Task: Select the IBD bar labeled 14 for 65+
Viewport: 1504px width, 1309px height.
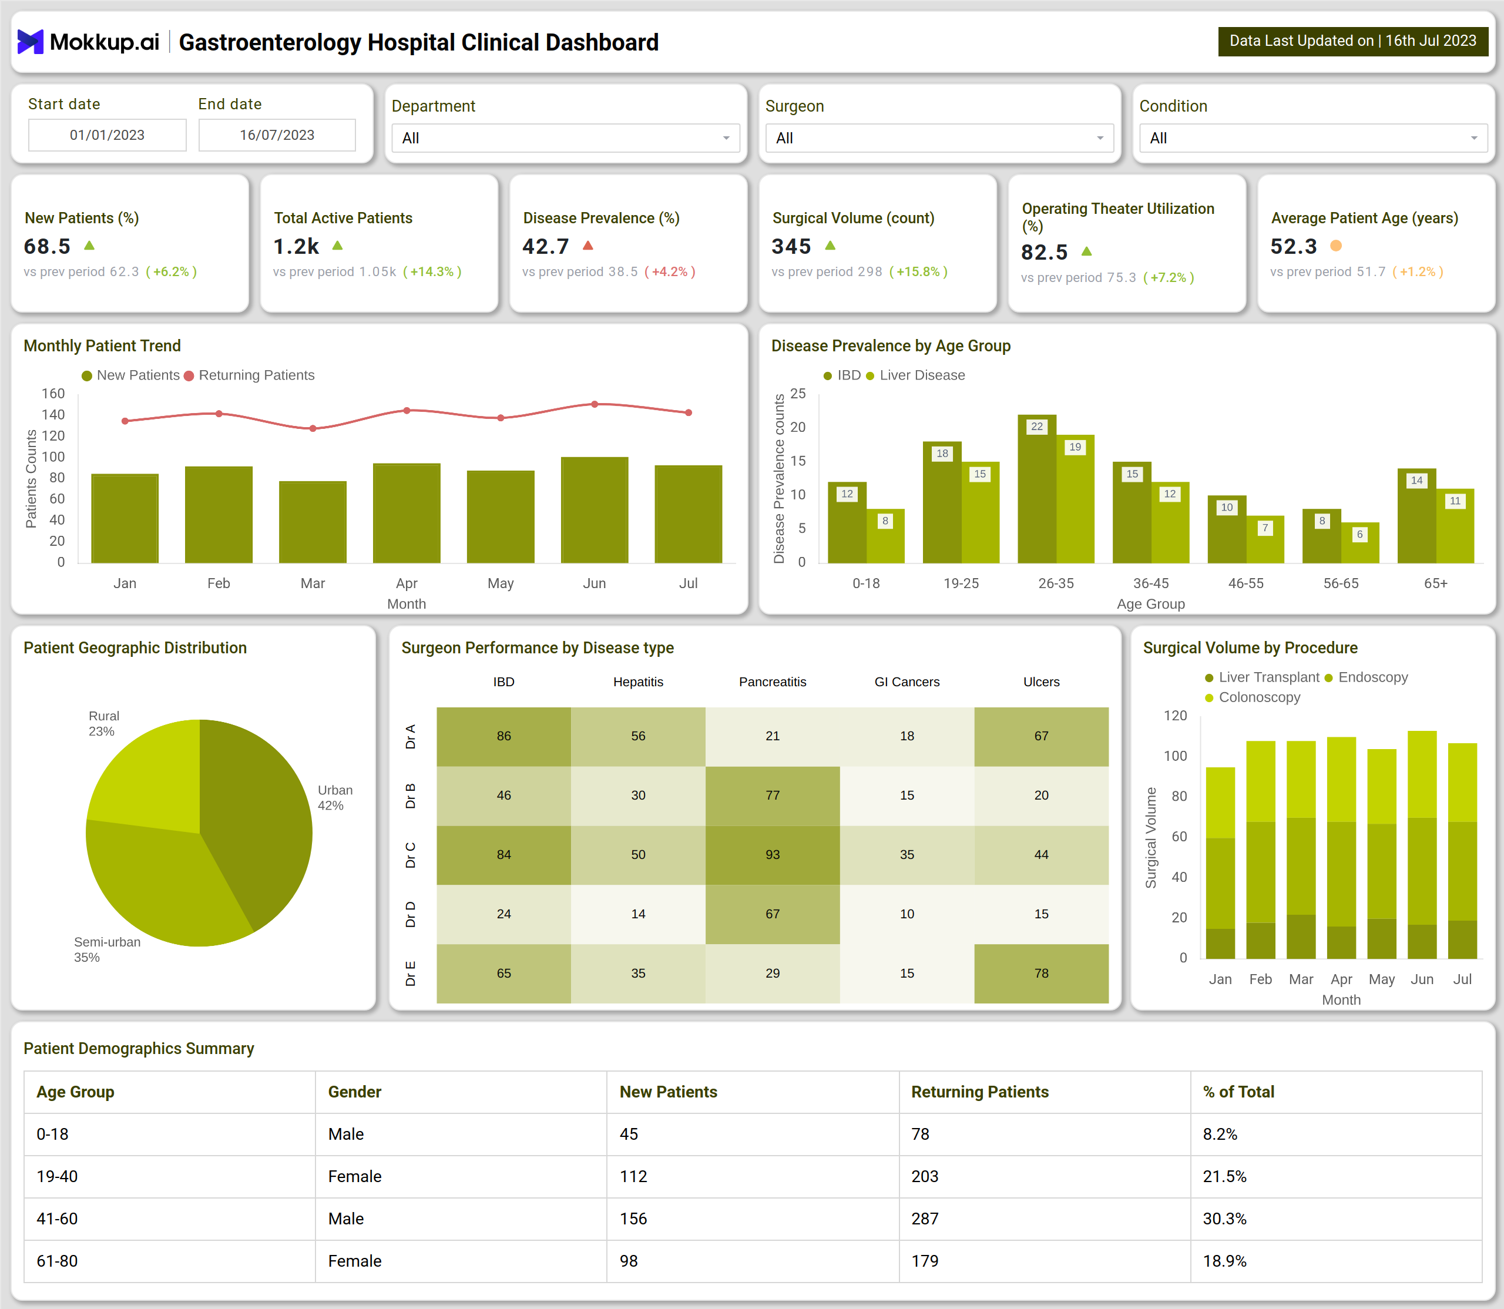Action: pos(1416,516)
